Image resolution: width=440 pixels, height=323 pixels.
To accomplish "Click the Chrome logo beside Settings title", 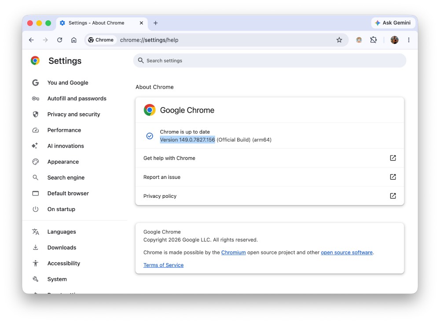I will point(35,60).
